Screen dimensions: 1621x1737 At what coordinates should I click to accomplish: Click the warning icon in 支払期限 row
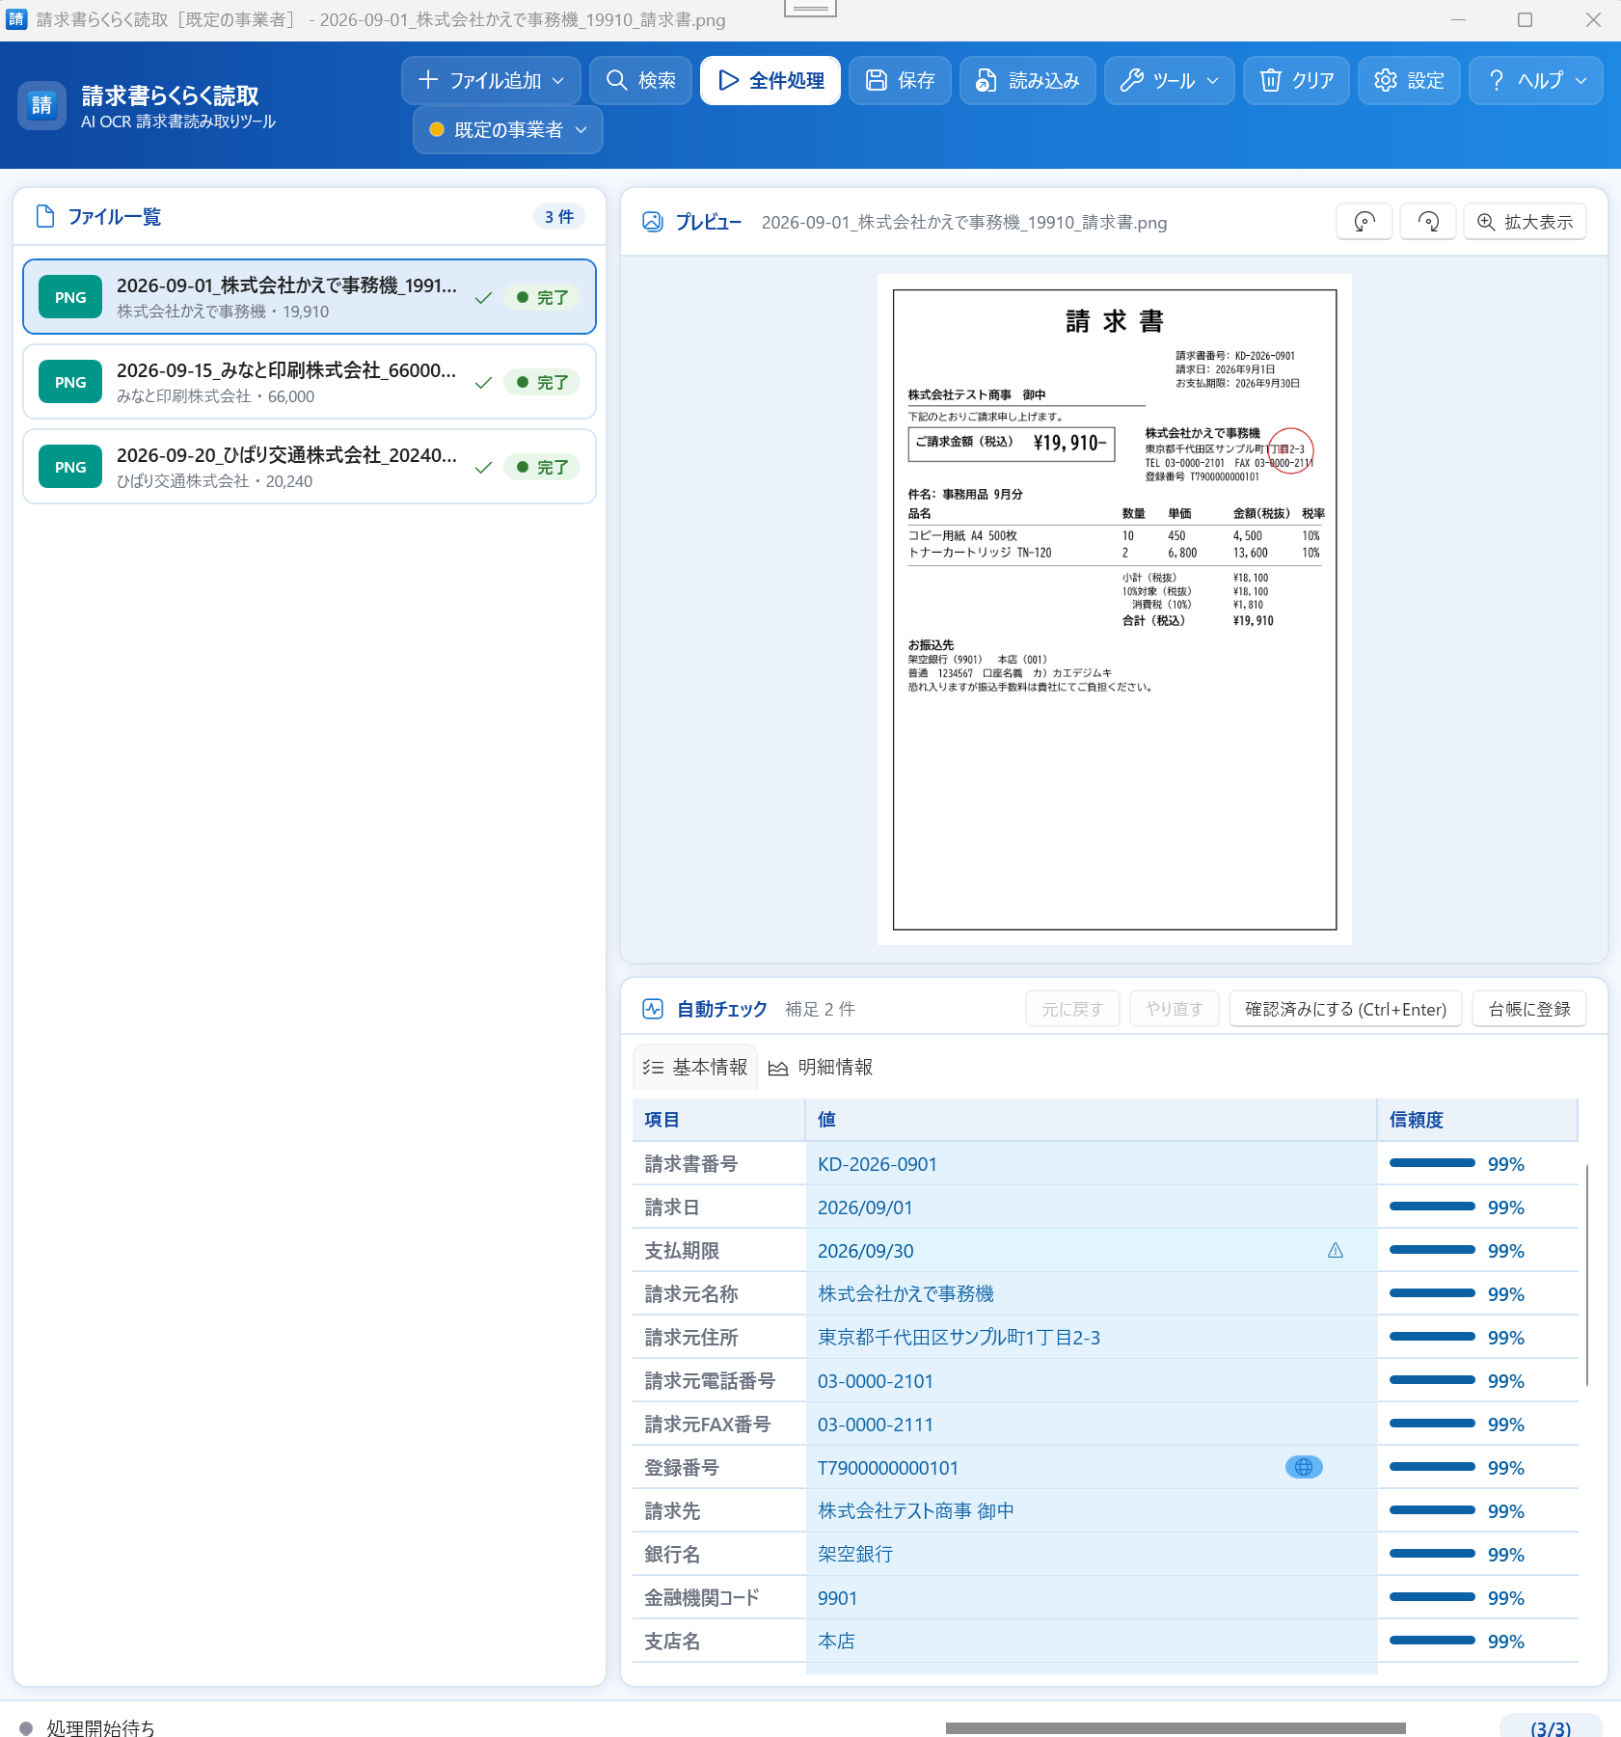pyautogui.click(x=1336, y=1250)
